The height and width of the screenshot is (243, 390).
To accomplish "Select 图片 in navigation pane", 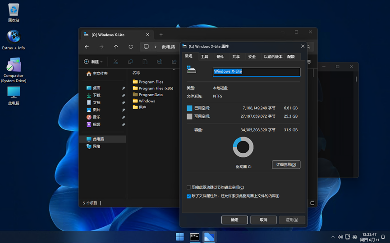I will click(103, 110).
